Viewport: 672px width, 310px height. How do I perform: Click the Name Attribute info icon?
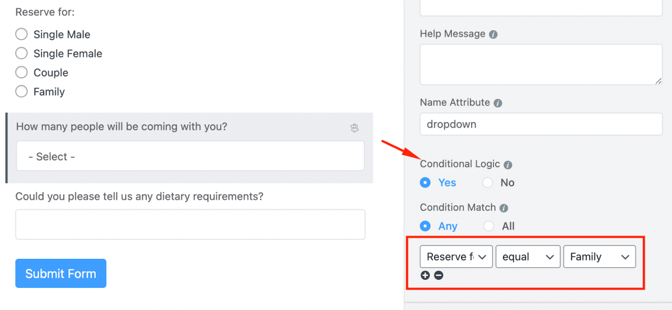497,103
